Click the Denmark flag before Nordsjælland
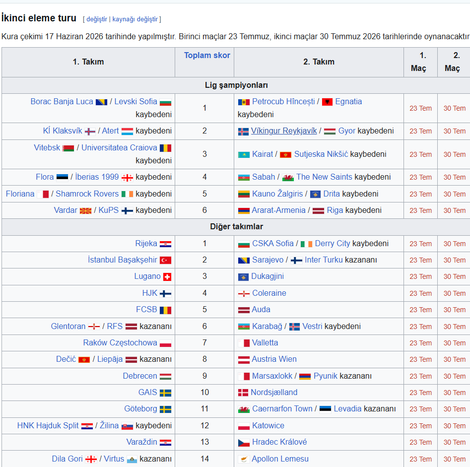470x467 pixels. [x=243, y=393]
